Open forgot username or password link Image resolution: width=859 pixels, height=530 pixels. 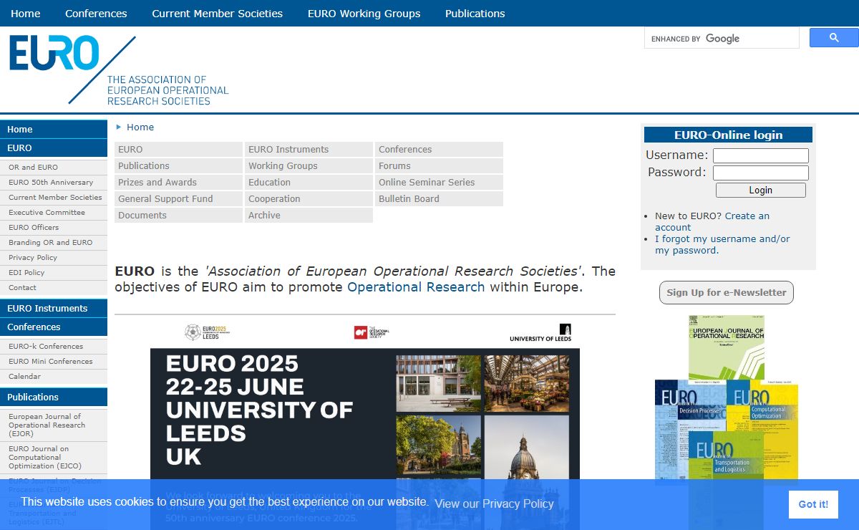(x=722, y=244)
